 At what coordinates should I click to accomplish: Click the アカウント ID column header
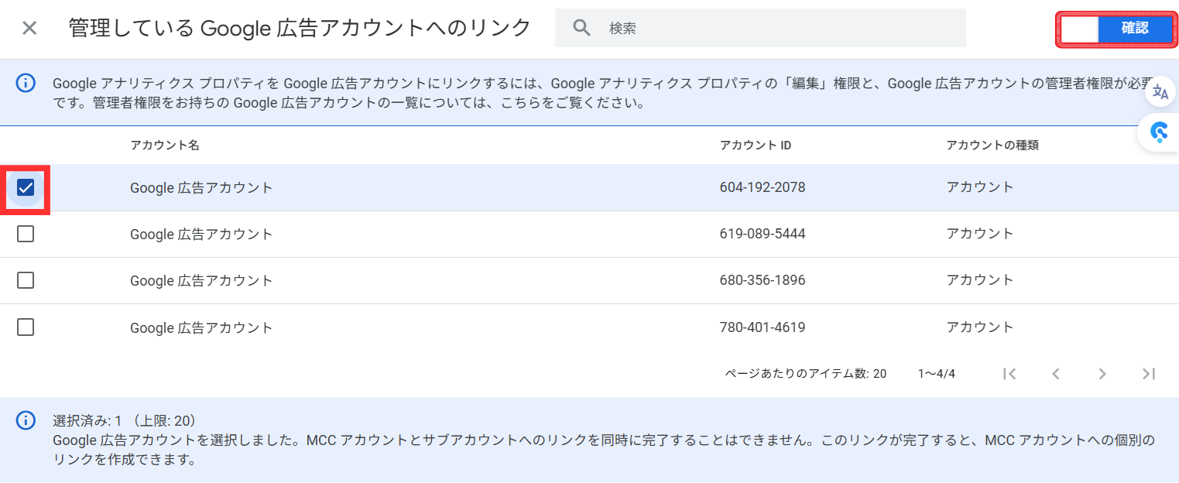coord(756,146)
